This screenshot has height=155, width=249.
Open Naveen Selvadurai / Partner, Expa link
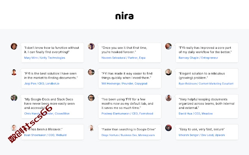pyautogui.click(x=123, y=58)
